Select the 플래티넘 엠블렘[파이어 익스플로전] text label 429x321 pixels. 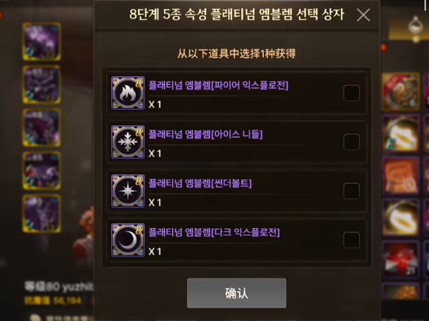pos(218,85)
